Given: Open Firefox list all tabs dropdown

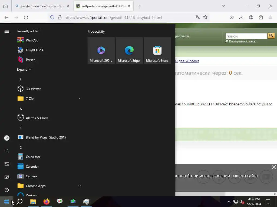Looking at the screenshot, I should tap(223, 6).
